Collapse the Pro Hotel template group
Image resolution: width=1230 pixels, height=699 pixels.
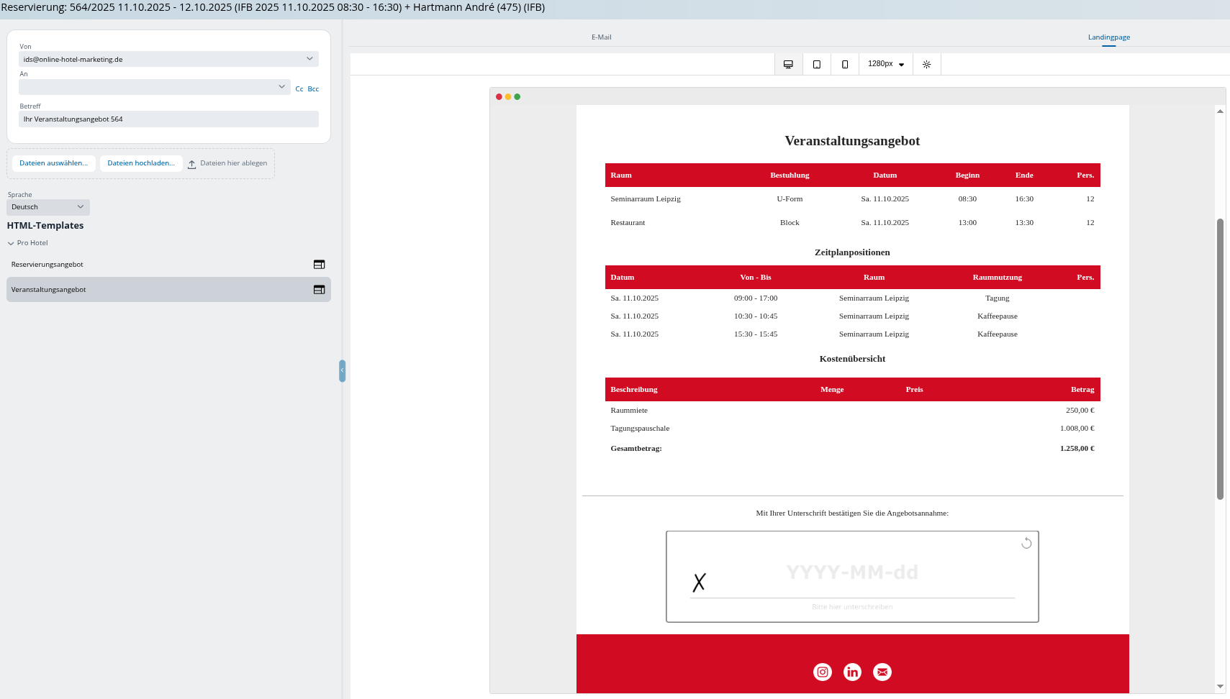point(11,243)
